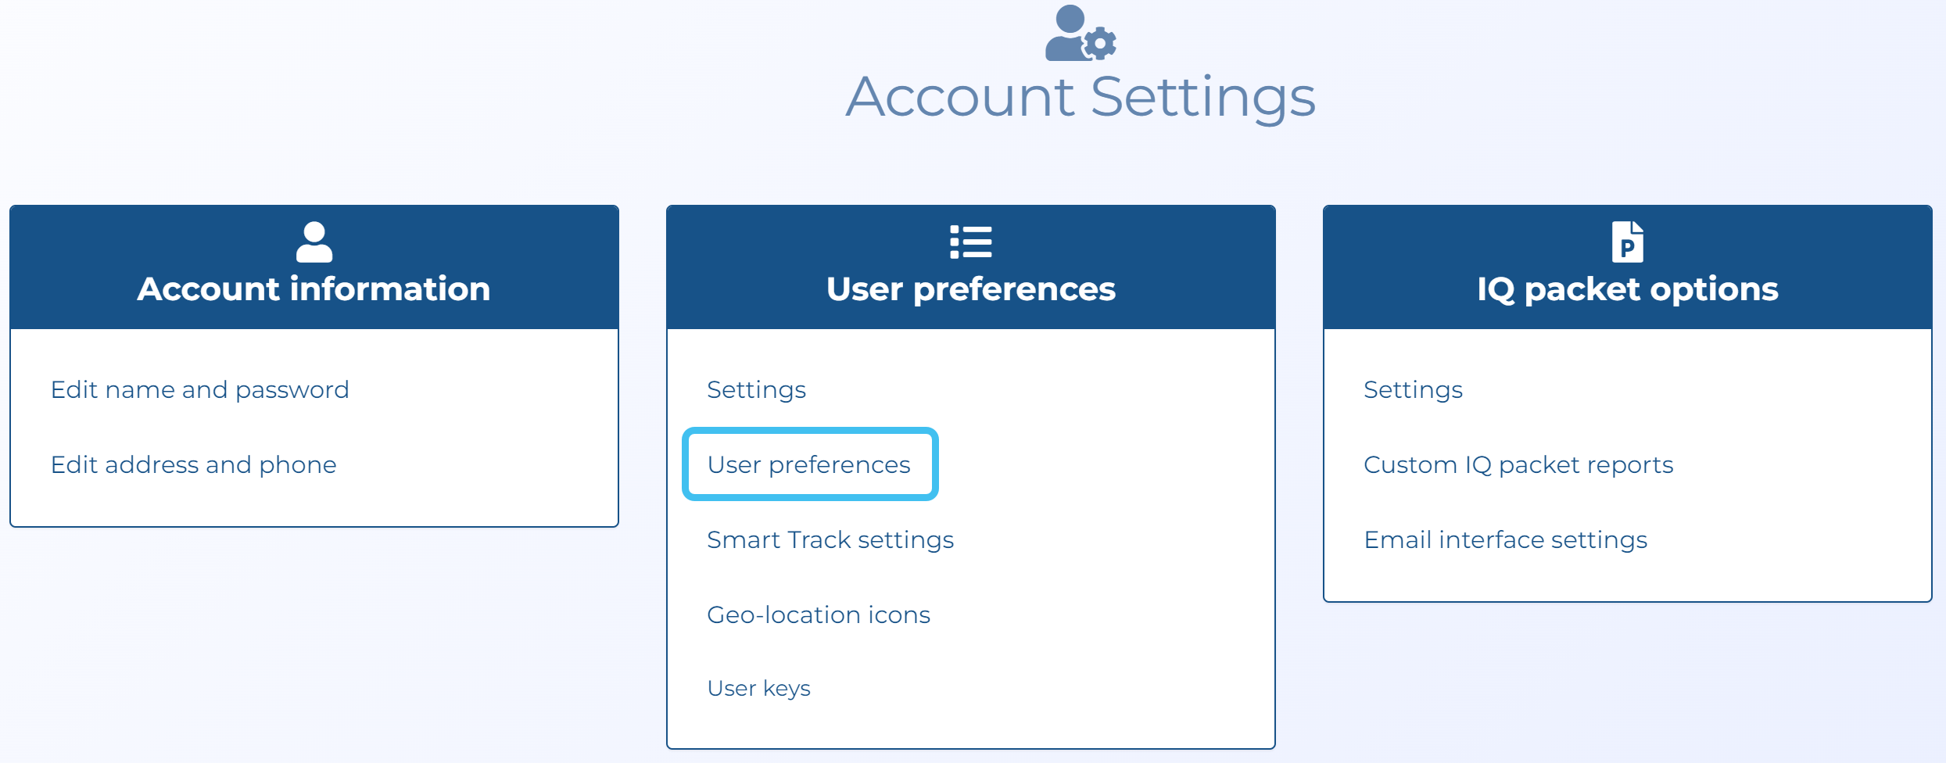Open Smart Track settings
This screenshot has height=763, width=1946.
coord(830,539)
